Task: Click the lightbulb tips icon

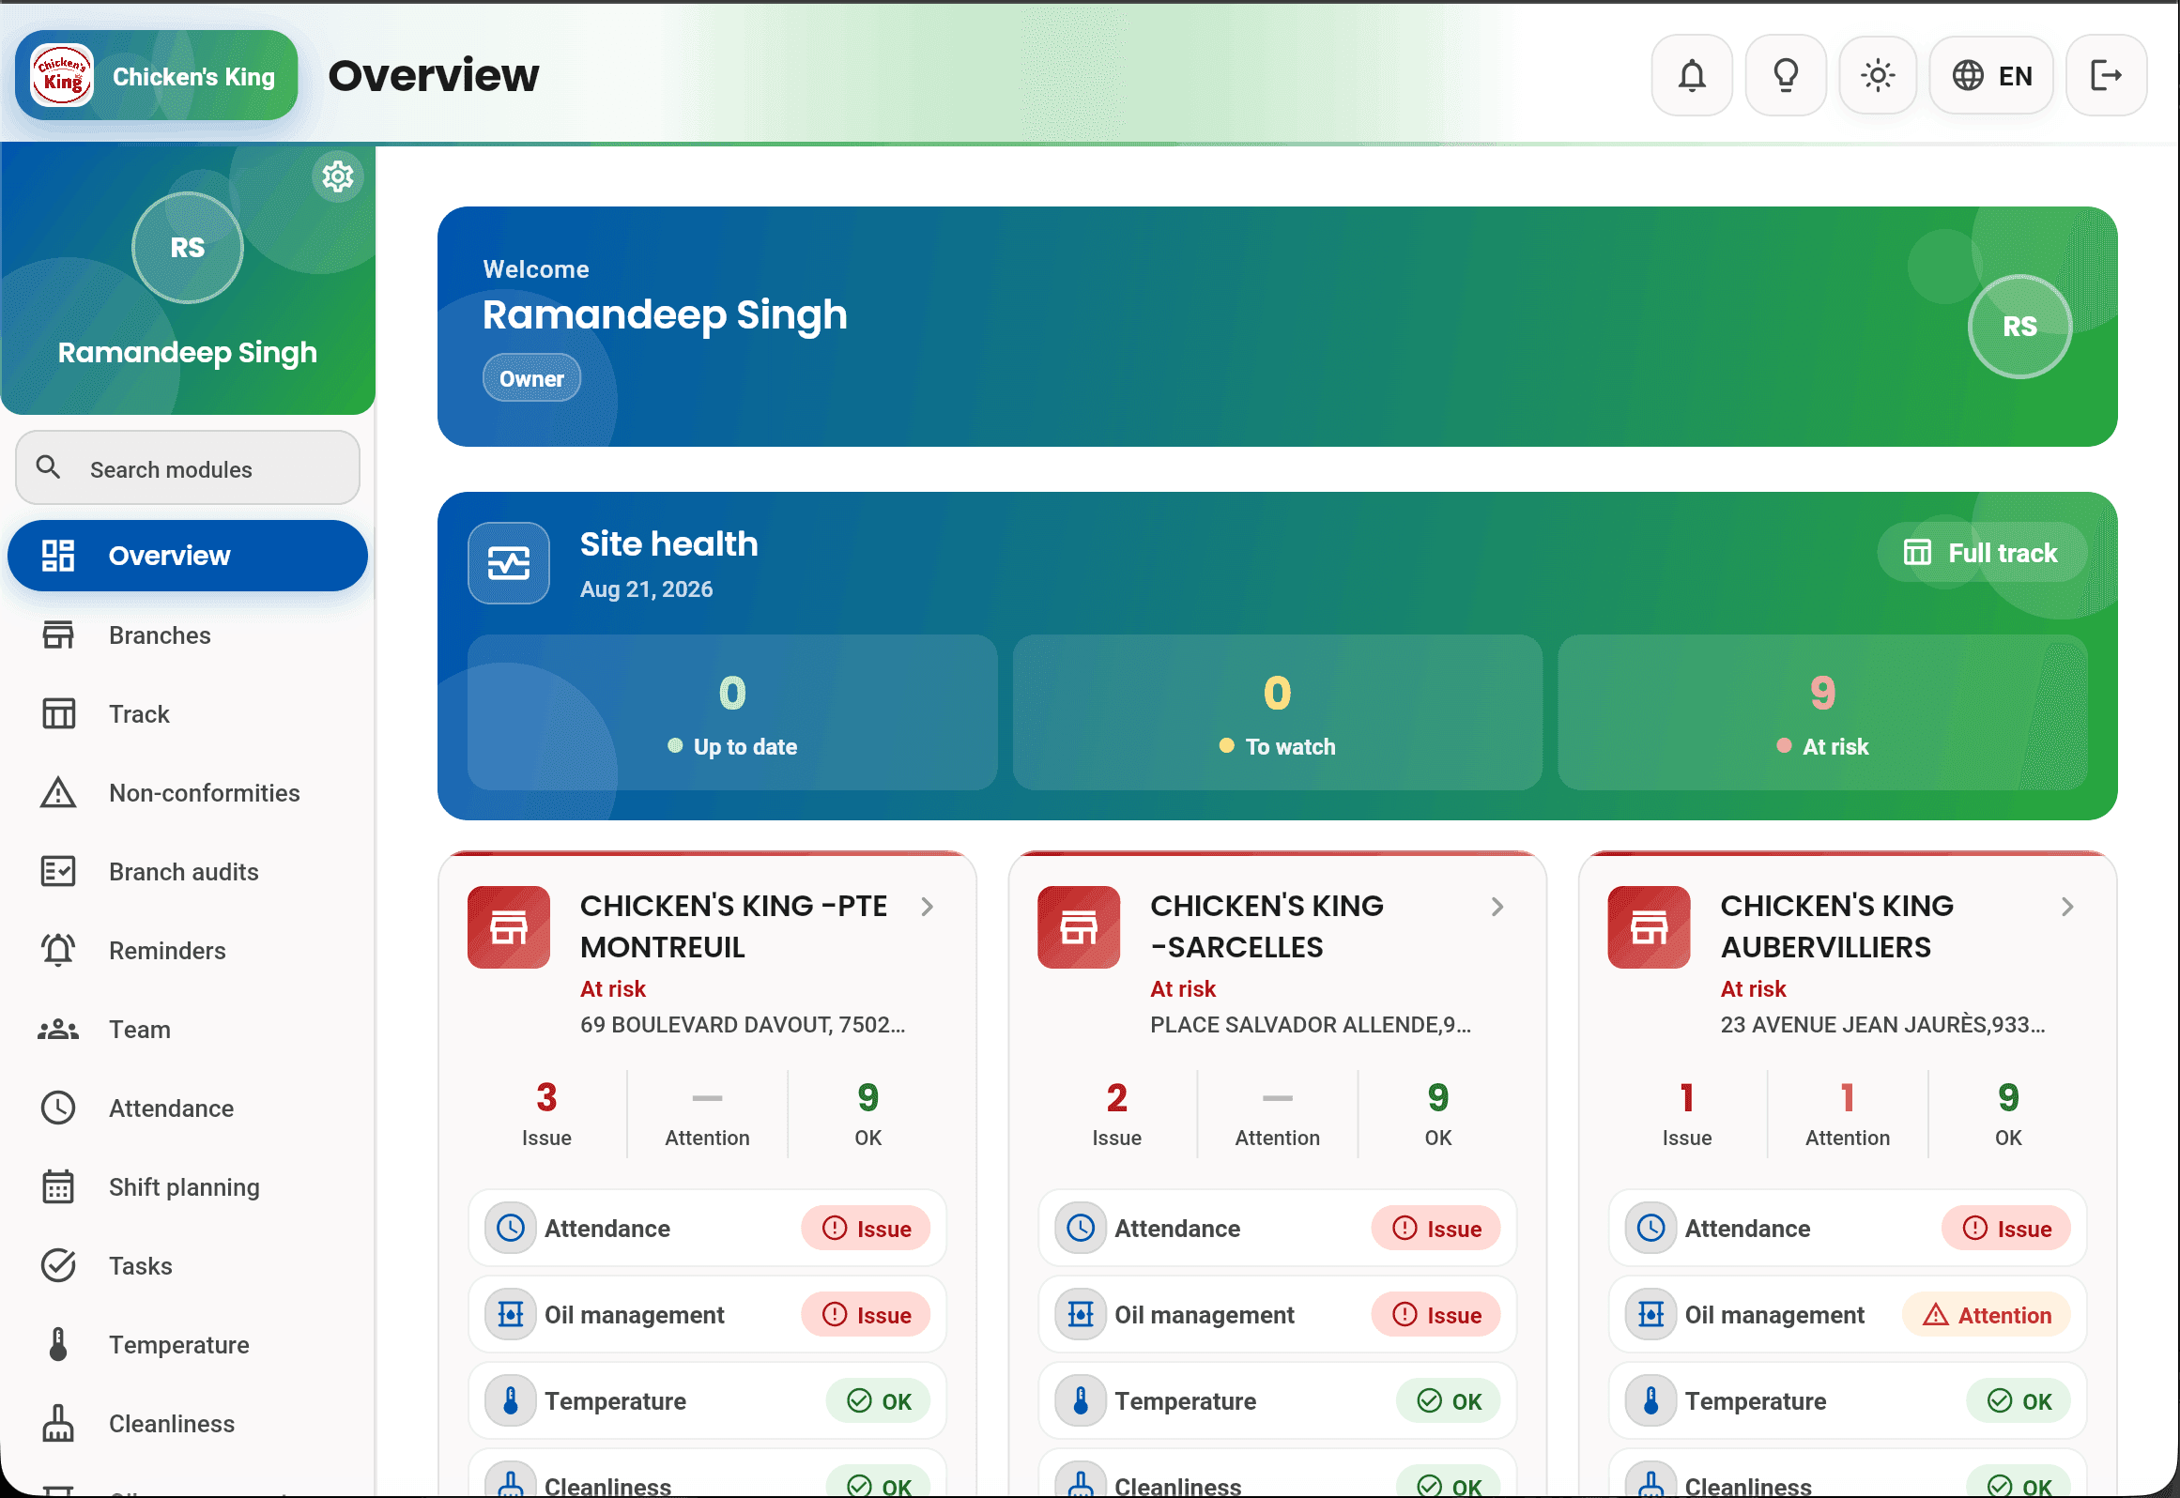Action: 1786,75
